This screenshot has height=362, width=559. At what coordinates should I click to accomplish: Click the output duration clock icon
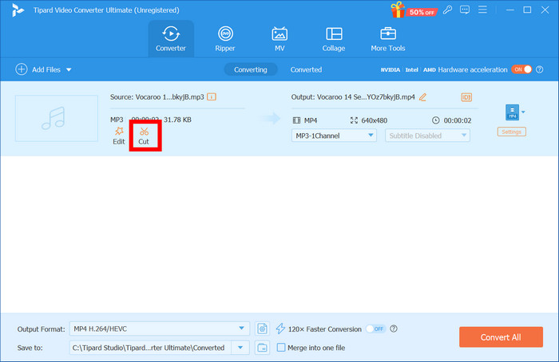pos(436,120)
